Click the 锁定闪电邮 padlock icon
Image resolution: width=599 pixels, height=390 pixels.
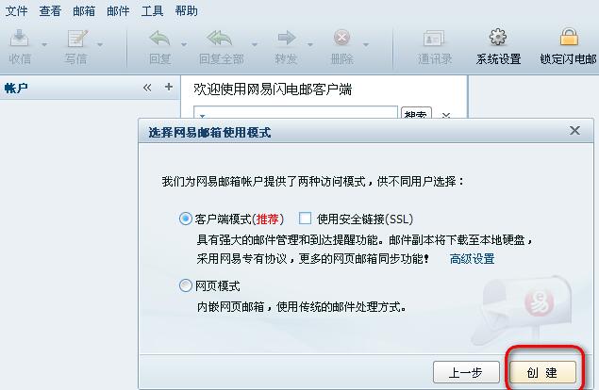tap(569, 37)
